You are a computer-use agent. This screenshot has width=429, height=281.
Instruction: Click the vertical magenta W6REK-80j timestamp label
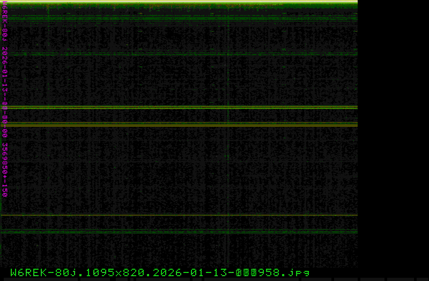click(x=5, y=100)
